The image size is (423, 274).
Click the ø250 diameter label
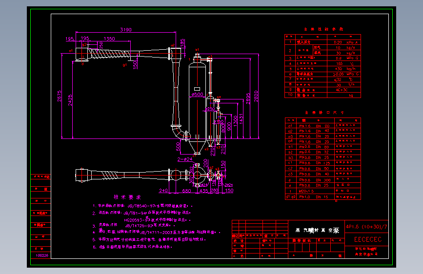click(210, 109)
